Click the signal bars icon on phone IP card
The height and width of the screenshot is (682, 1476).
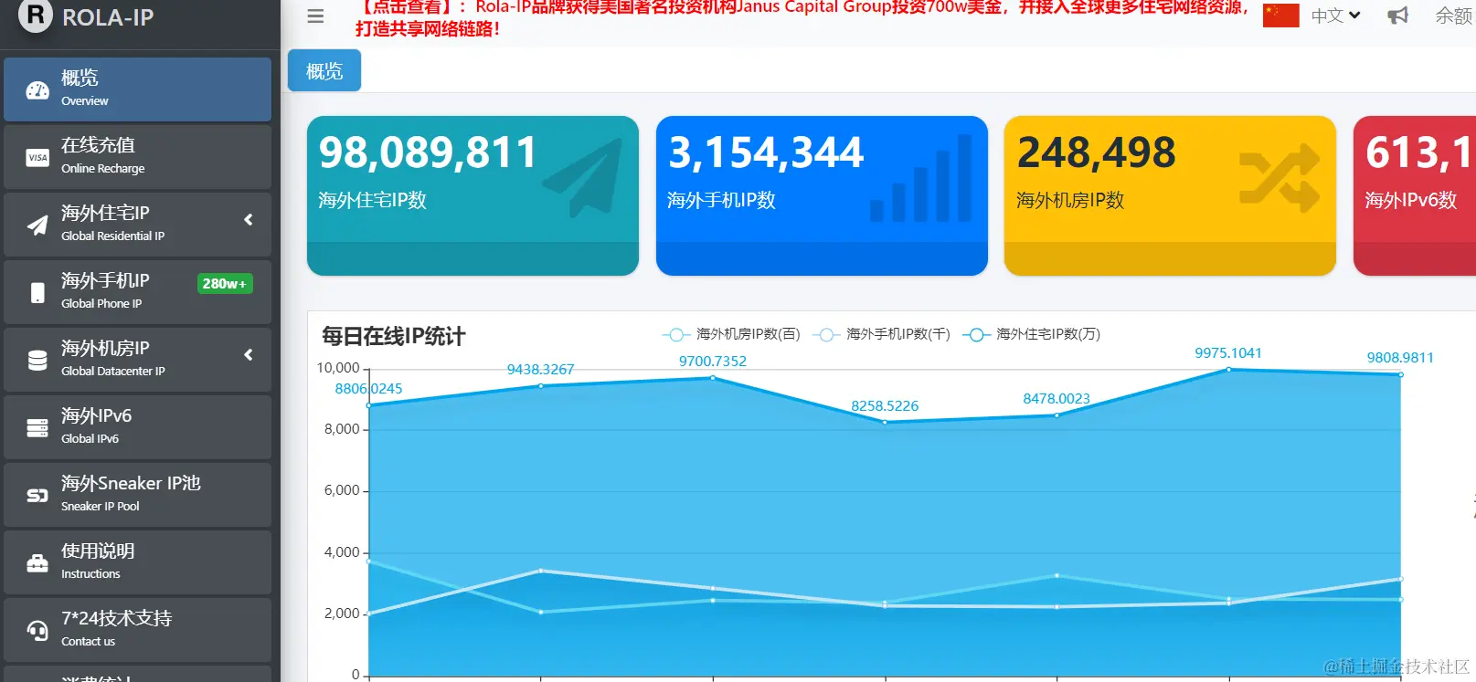921,178
